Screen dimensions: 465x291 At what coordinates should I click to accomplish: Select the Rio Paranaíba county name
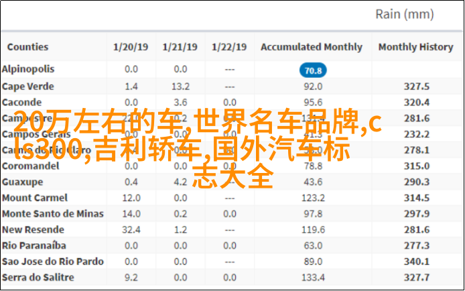click(x=34, y=245)
